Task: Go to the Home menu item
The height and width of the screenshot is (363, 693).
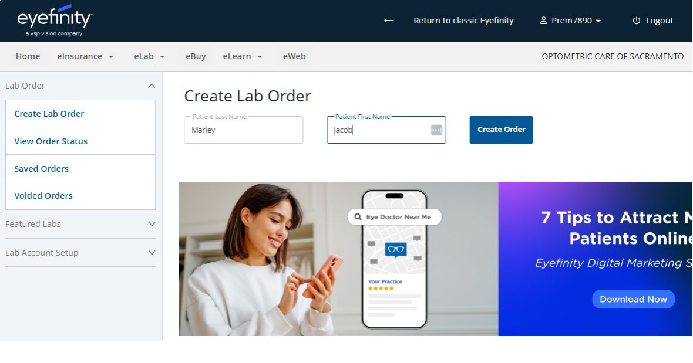Action: [x=28, y=56]
